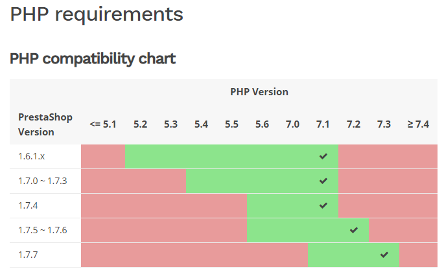Click the checkmark in the 1.7.0 ~ 1.7.3 row

[x=323, y=181]
